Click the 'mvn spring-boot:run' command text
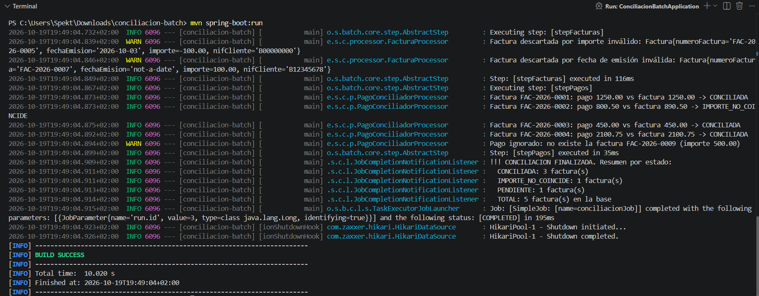This screenshot has width=759, height=296. pos(226,23)
